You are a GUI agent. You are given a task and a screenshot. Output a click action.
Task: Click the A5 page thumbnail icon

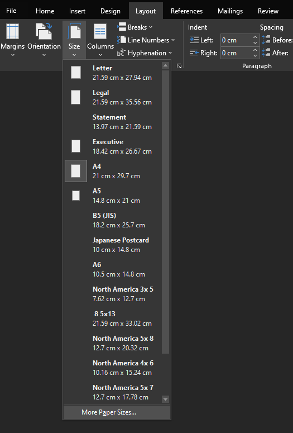pyautogui.click(x=76, y=196)
